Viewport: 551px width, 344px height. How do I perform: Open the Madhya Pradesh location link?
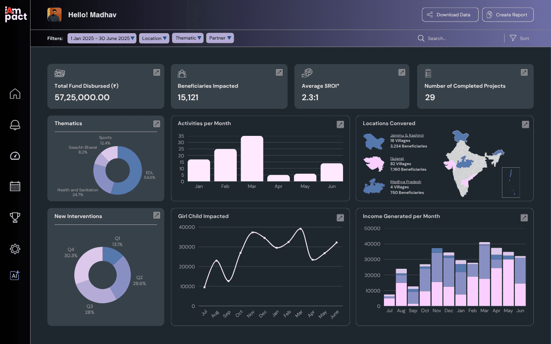point(406,181)
